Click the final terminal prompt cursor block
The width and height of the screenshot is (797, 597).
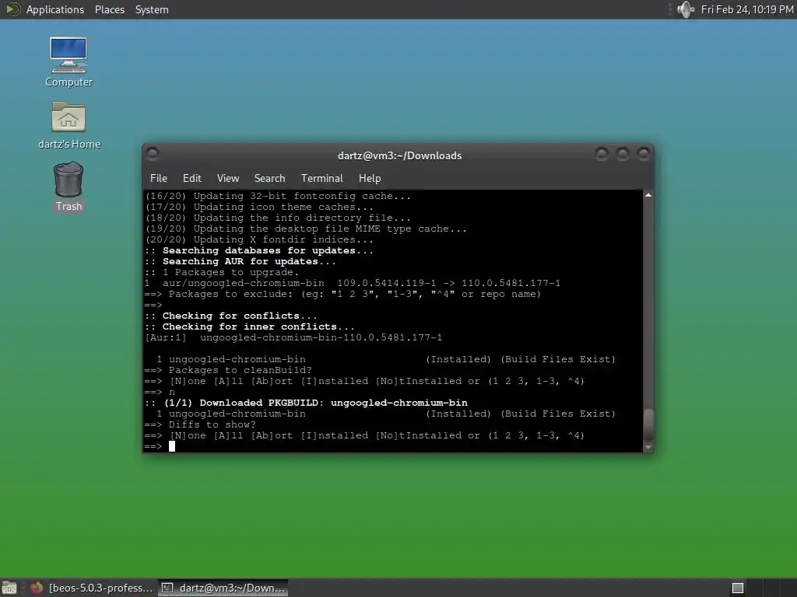[x=172, y=446]
